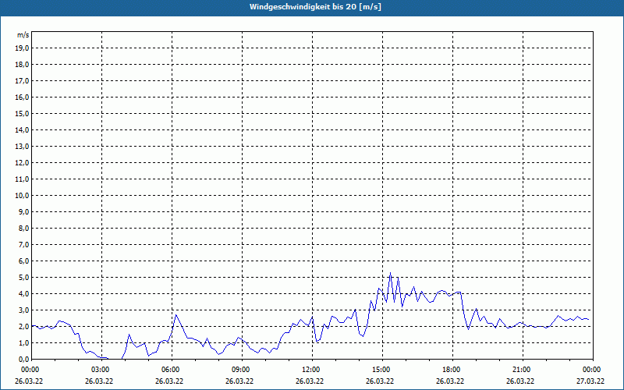Select the 26.03.22 date under 21:00
Screen dimensions: 624x390
(x=520, y=381)
